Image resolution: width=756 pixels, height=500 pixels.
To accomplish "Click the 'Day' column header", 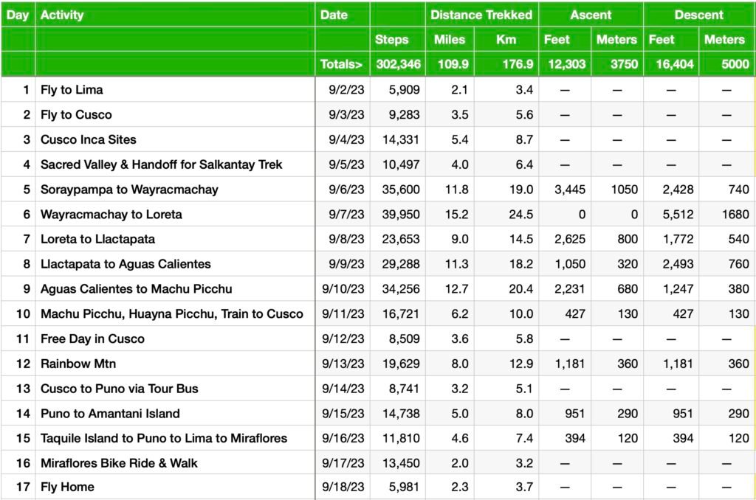I will 18,15.
